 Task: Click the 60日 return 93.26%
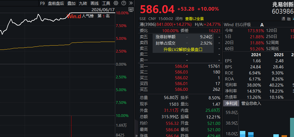tap(257, 49)
